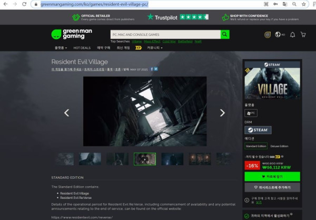The height and width of the screenshot is (220, 316).
Task: Show next screenshot with right chevron
Action: pos(222,113)
